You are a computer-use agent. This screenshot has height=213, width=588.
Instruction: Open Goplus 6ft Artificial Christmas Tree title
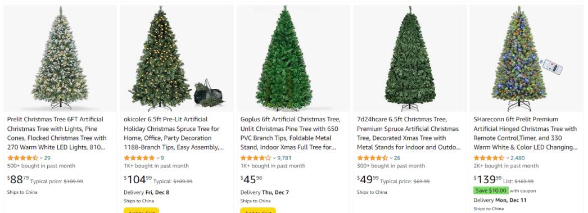point(291,133)
